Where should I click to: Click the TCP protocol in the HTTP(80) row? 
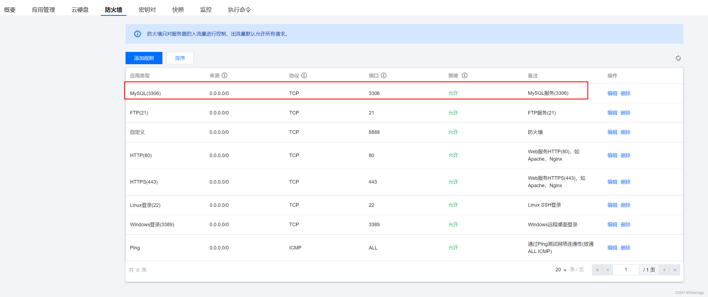294,155
